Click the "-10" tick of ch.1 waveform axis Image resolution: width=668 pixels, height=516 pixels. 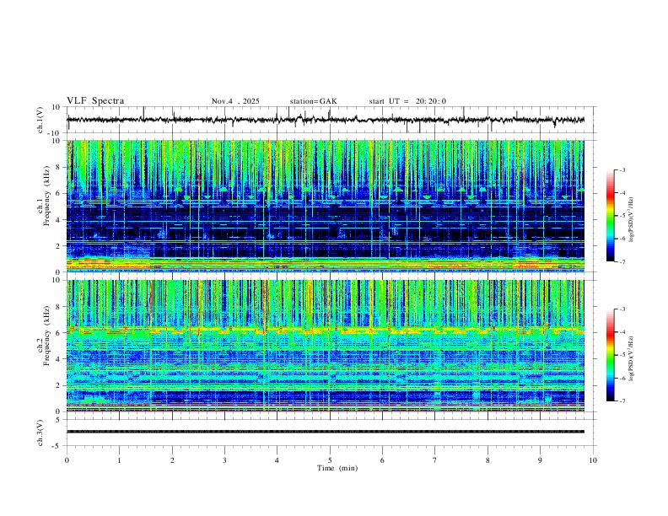(56, 133)
